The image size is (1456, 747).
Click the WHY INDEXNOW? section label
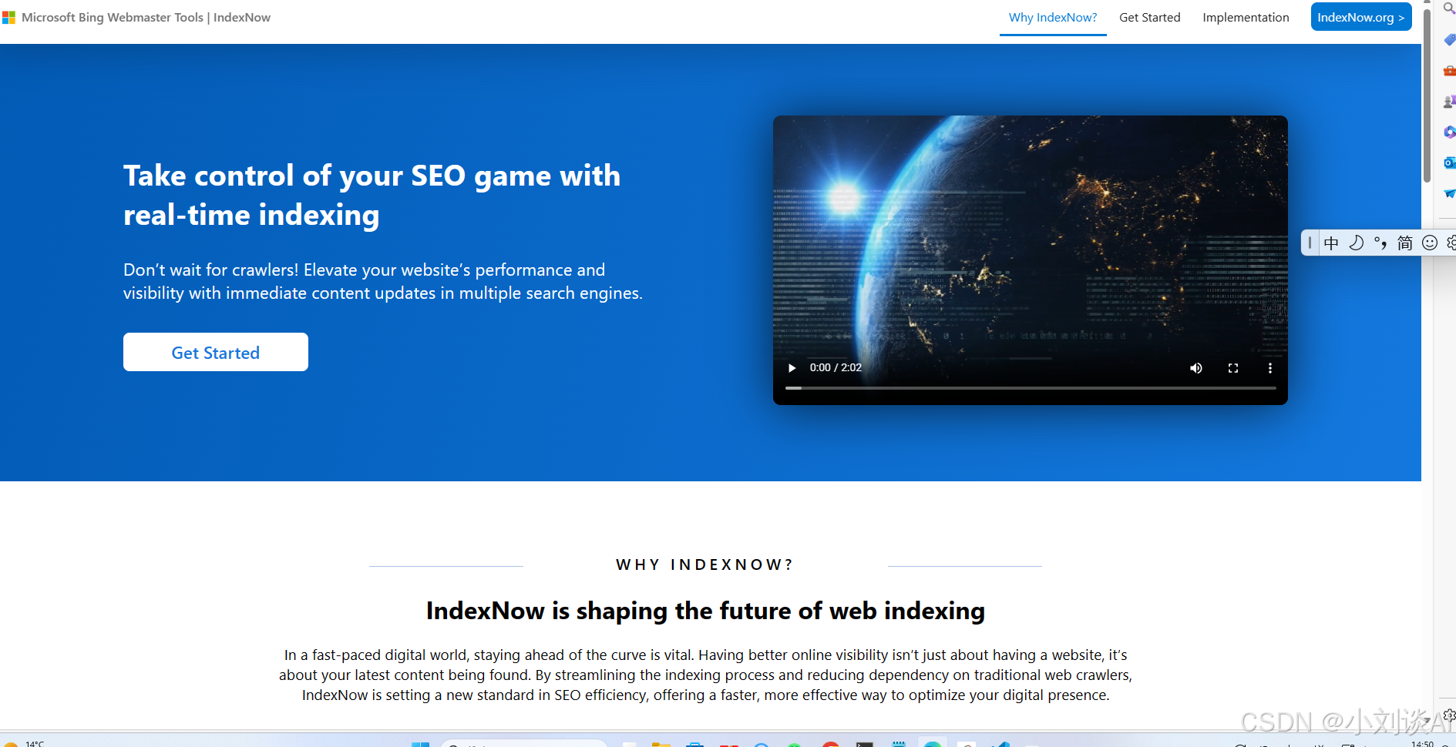pyautogui.click(x=705, y=564)
